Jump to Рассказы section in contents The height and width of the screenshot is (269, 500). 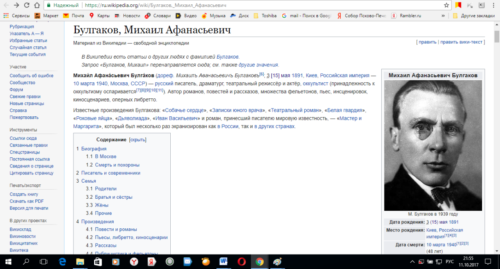coord(105,246)
